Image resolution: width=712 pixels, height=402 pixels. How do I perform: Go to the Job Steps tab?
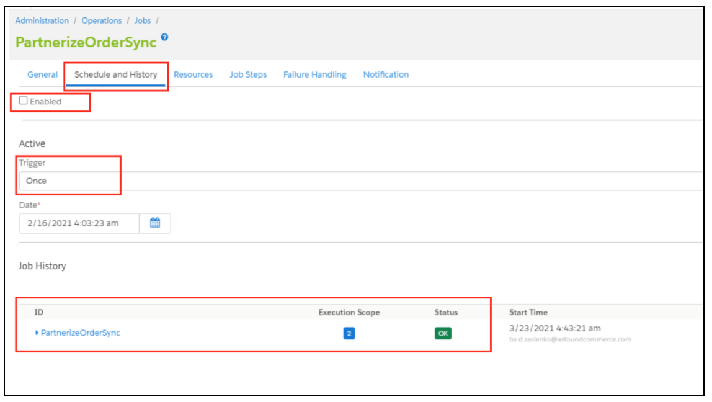248,74
